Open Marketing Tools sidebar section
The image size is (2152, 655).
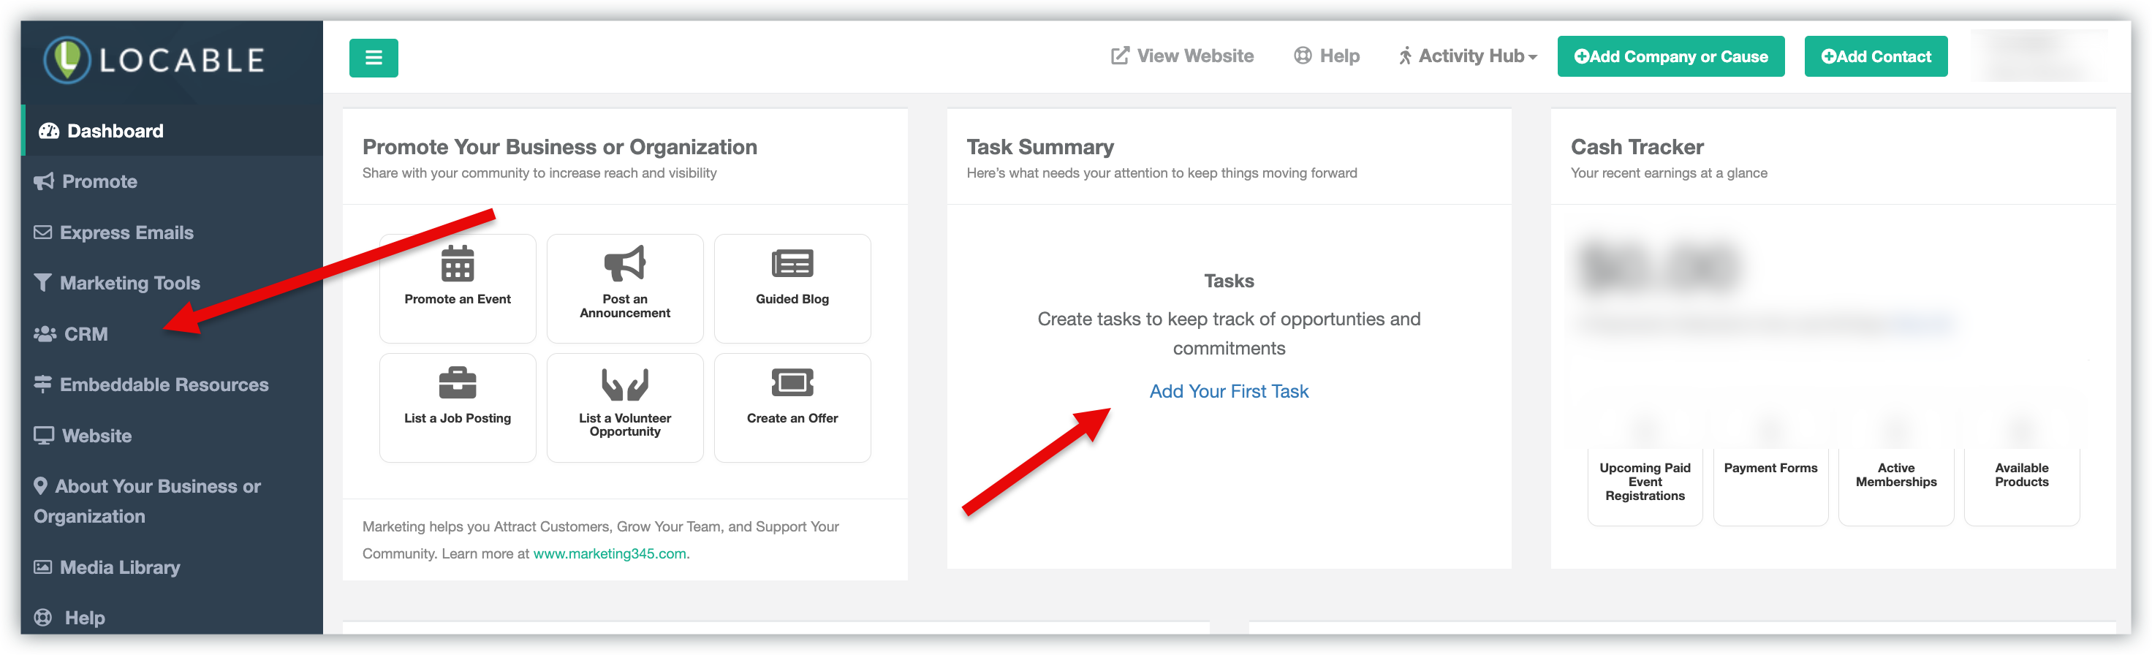pyautogui.click(x=129, y=283)
